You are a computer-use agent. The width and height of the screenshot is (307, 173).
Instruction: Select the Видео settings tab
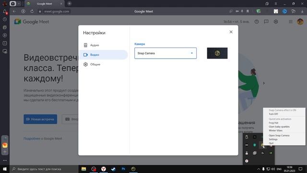(103, 55)
